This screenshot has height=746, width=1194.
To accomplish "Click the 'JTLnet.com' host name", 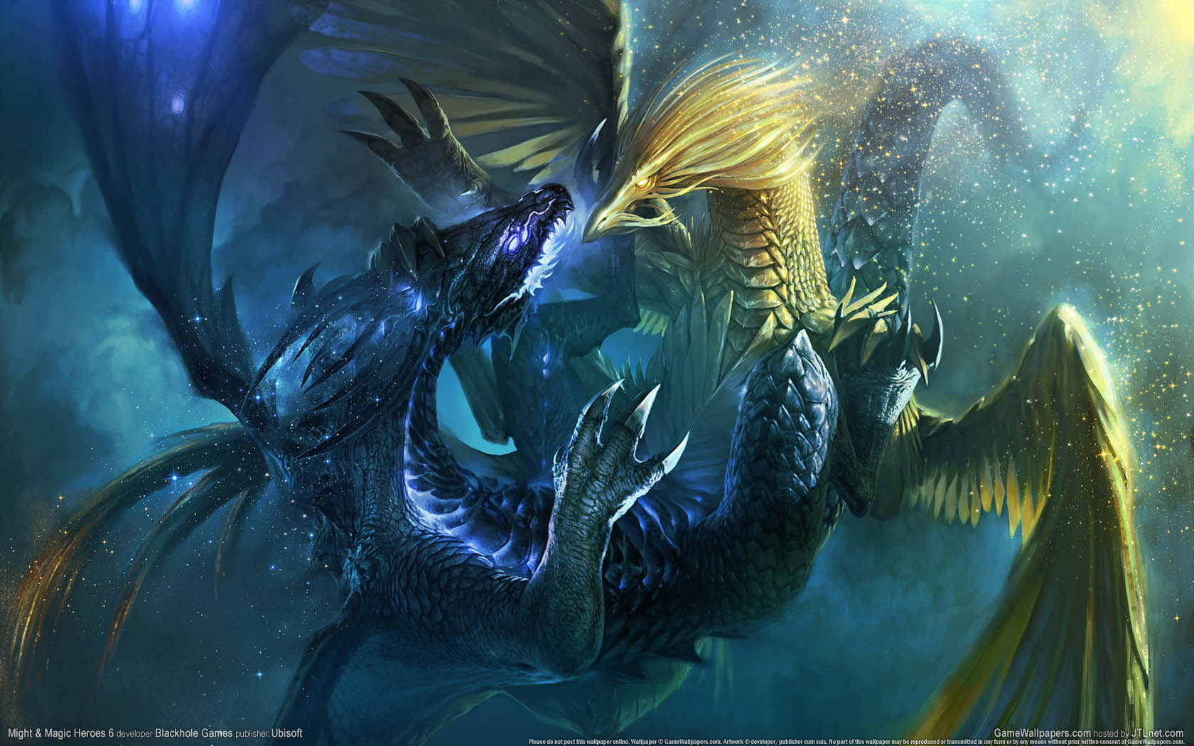I will (1158, 733).
